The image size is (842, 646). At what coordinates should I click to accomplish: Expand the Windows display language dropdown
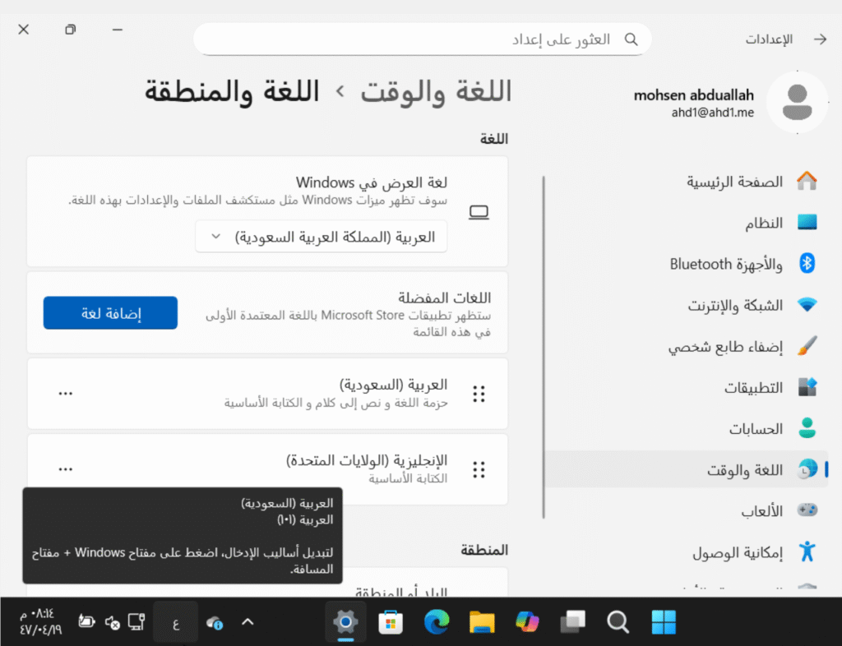[322, 237]
